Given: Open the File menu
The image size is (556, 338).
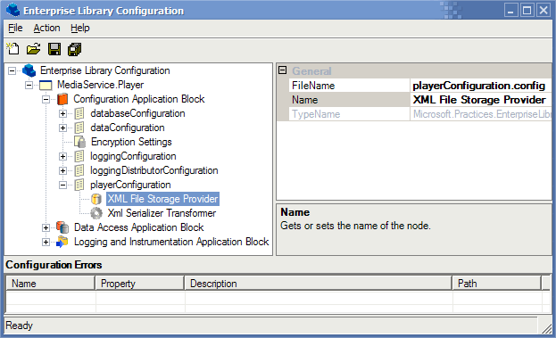Looking at the screenshot, I should (x=15, y=28).
